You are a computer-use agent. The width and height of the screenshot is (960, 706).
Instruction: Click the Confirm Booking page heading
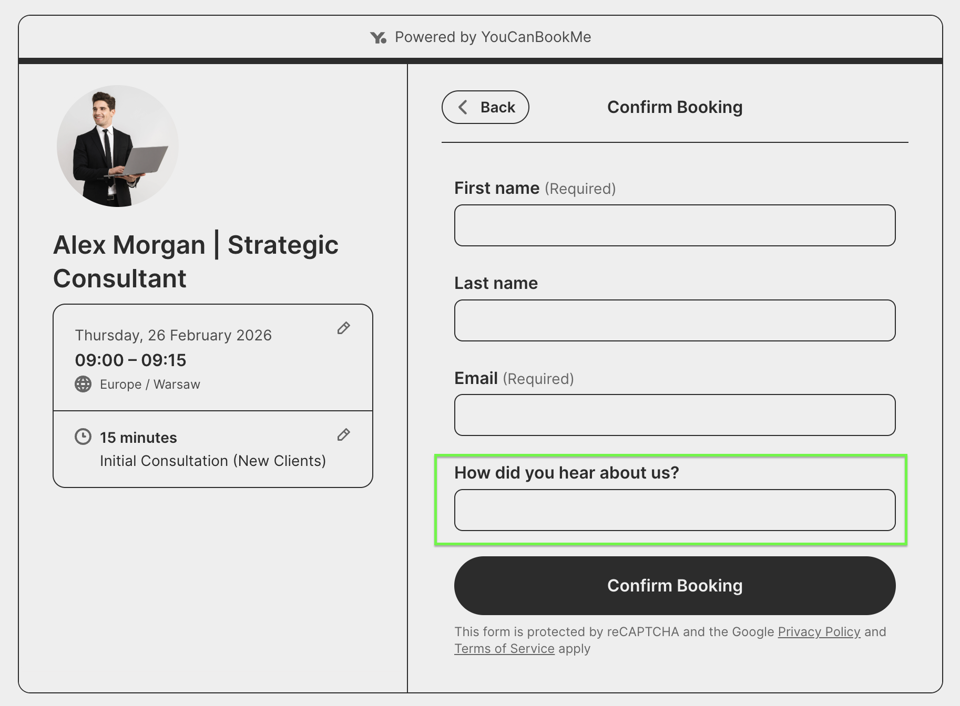[675, 107]
